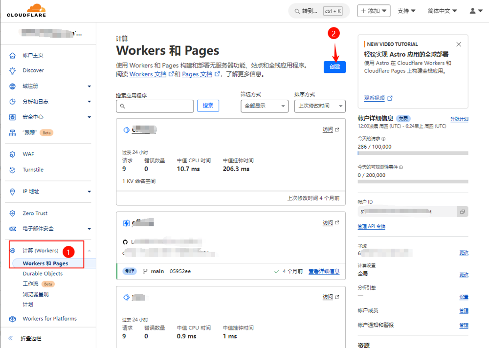Open the 筛选方式 全部显示 dropdown
The image size is (489, 348).
coord(265,106)
